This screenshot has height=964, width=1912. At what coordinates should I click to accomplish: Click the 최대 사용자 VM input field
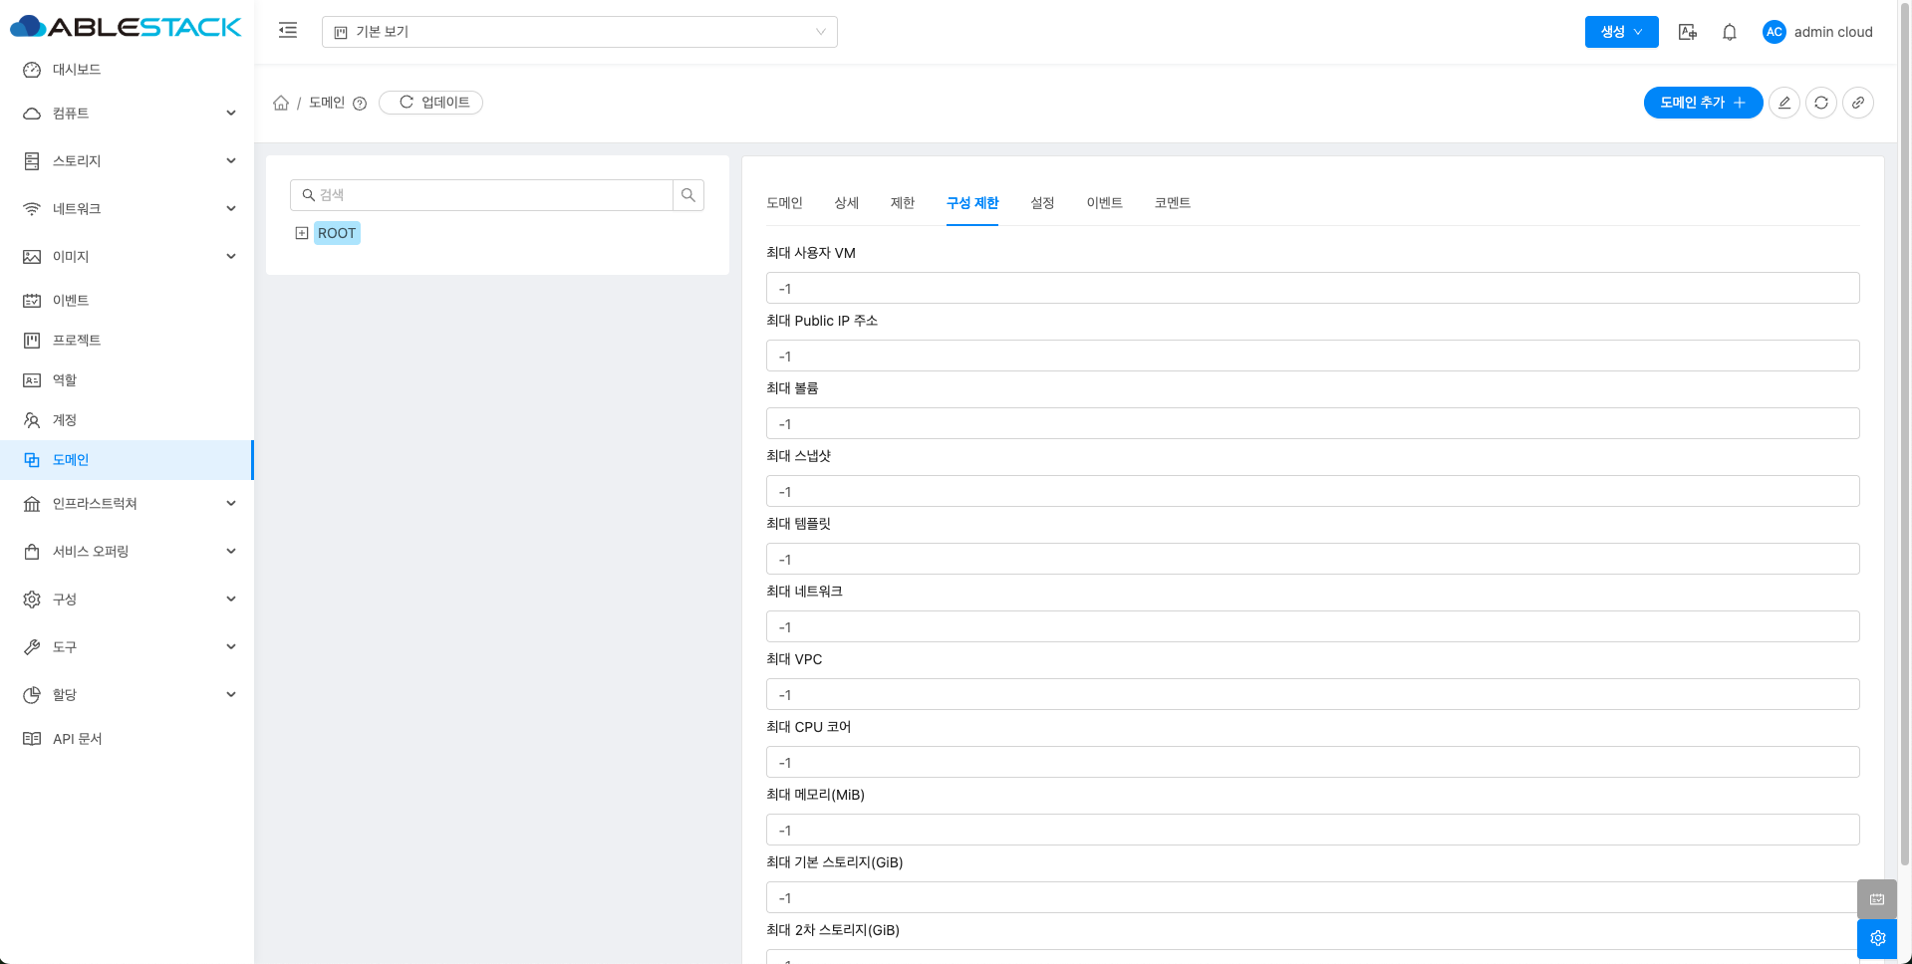[x=1312, y=289]
